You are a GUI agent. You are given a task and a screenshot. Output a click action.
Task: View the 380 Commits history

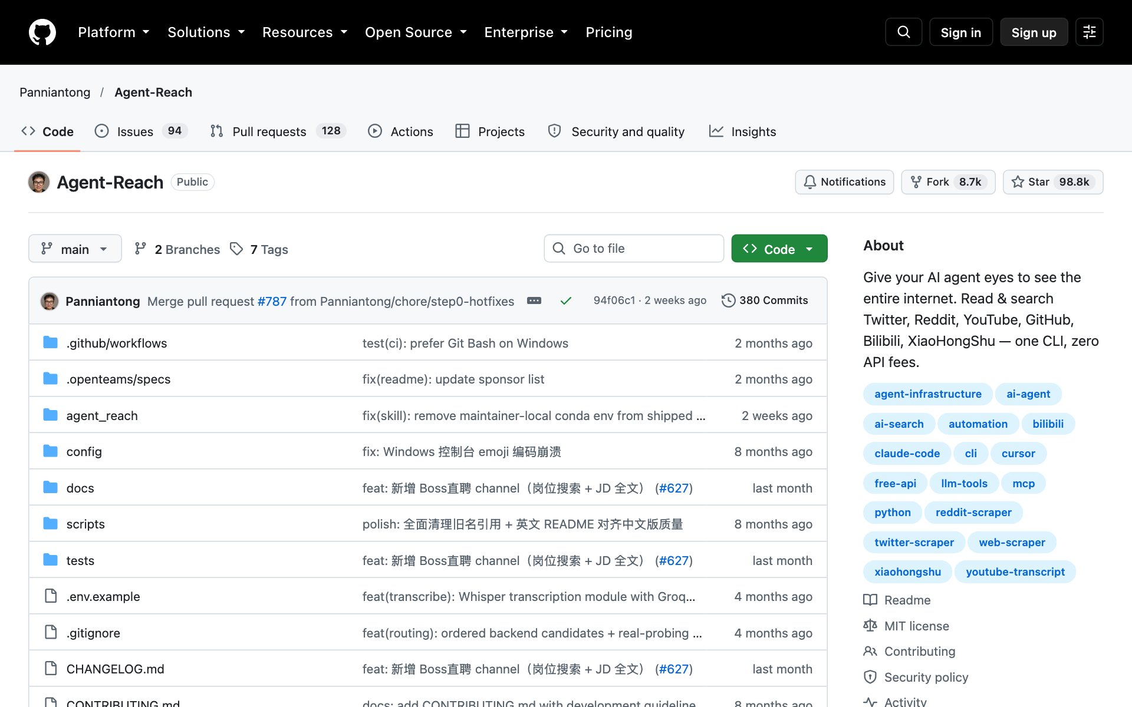click(765, 300)
